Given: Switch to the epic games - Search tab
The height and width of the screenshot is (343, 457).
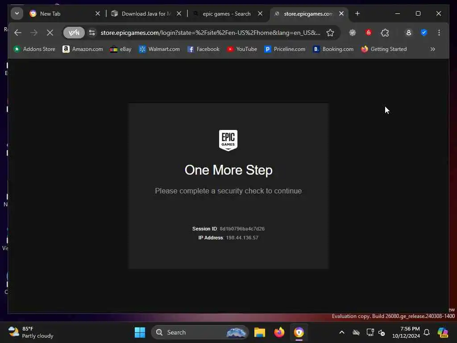Looking at the screenshot, I should click(227, 14).
